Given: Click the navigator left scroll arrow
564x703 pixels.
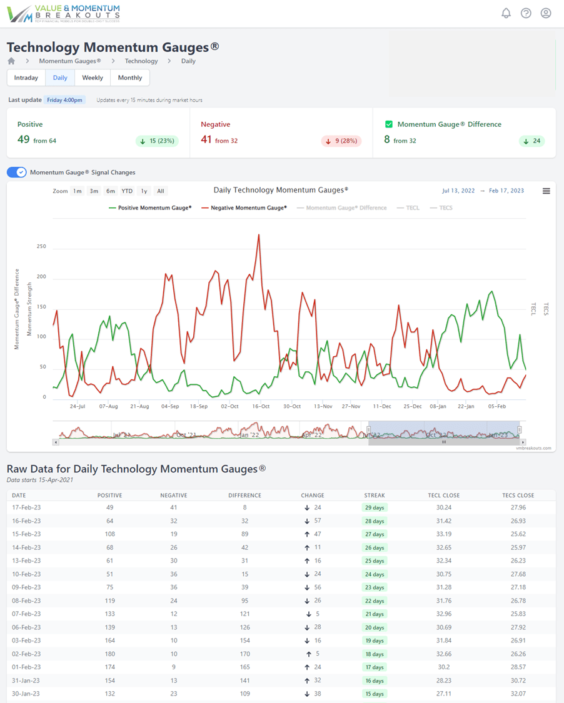Looking at the screenshot, I should click(x=56, y=442).
